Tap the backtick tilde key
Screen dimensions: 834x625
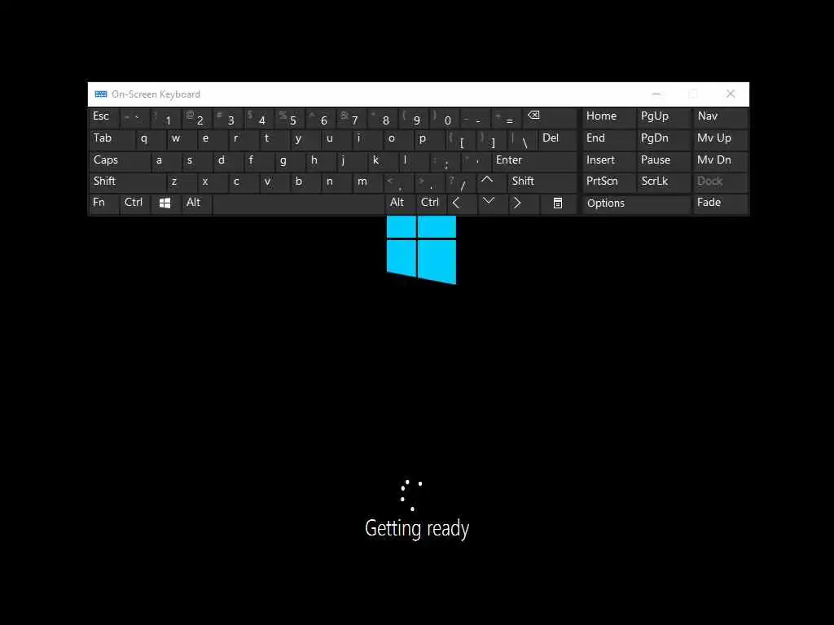pyautogui.click(x=135, y=118)
